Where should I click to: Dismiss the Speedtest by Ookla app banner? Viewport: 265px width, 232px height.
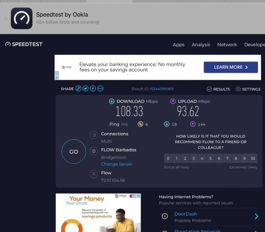click(x=6, y=18)
